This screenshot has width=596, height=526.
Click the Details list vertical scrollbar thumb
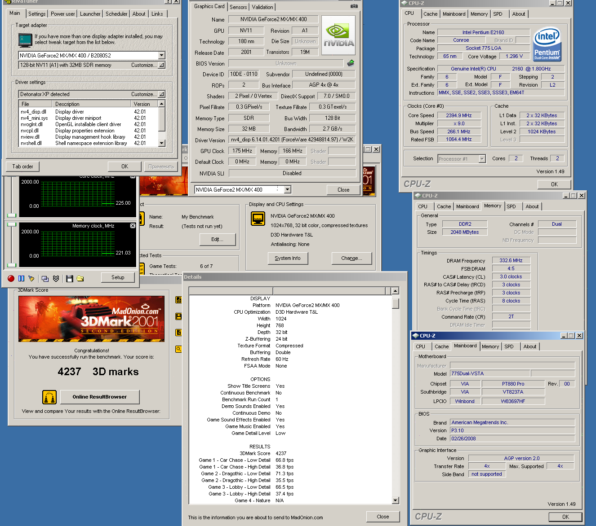(396, 304)
